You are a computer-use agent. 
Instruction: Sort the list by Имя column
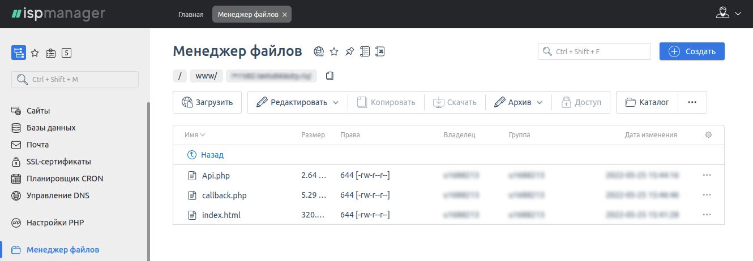click(x=194, y=135)
